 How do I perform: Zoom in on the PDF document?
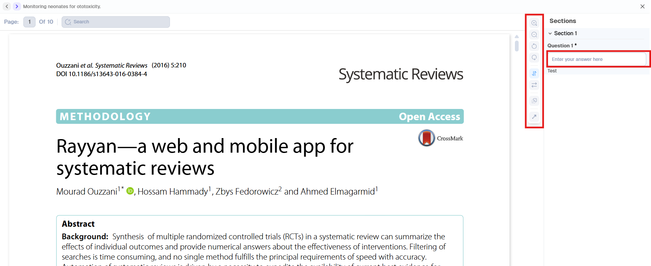point(534,23)
